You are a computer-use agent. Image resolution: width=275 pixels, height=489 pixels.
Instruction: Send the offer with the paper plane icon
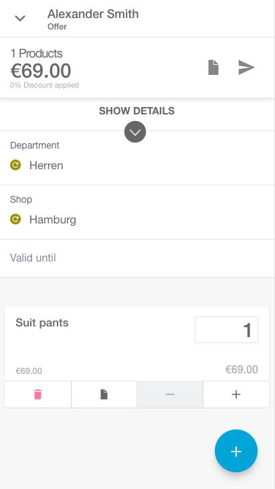(246, 68)
